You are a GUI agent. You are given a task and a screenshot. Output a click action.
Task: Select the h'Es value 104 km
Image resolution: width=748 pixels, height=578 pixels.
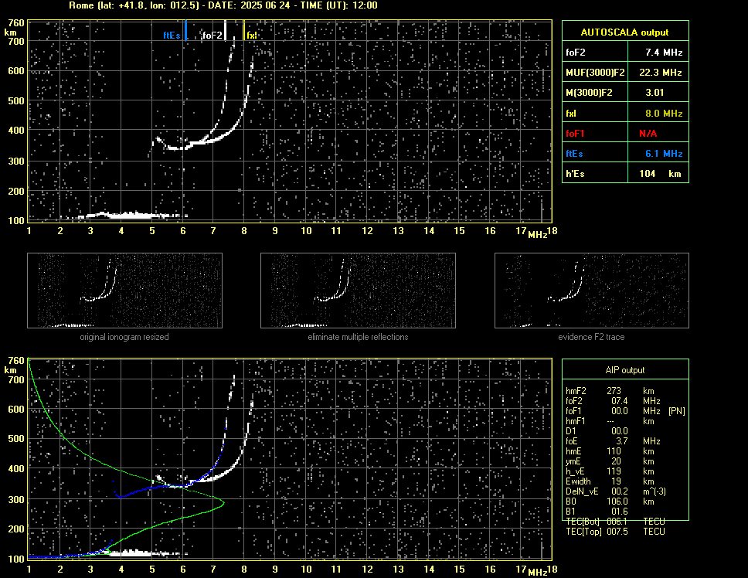(x=658, y=172)
